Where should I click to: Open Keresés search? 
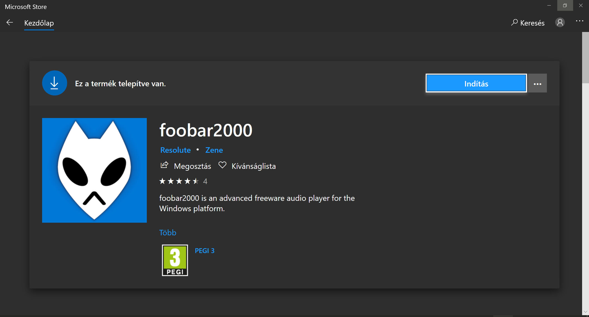click(528, 23)
